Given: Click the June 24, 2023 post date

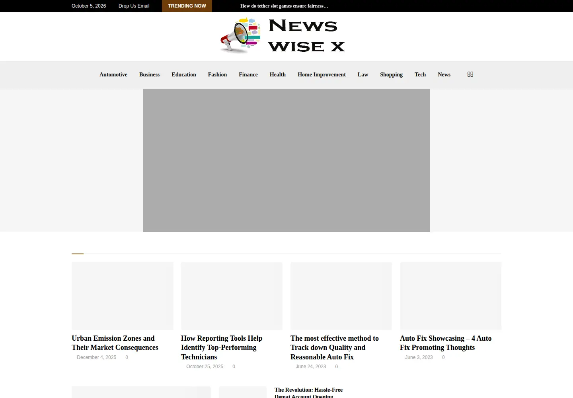Looking at the screenshot, I should (x=311, y=367).
